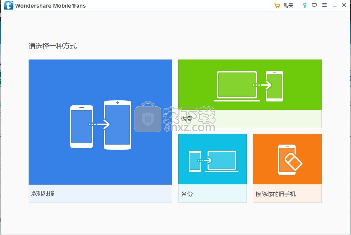The image size is (351, 235).
Task: Close the MobileTrans window
Action: (344, 6)
